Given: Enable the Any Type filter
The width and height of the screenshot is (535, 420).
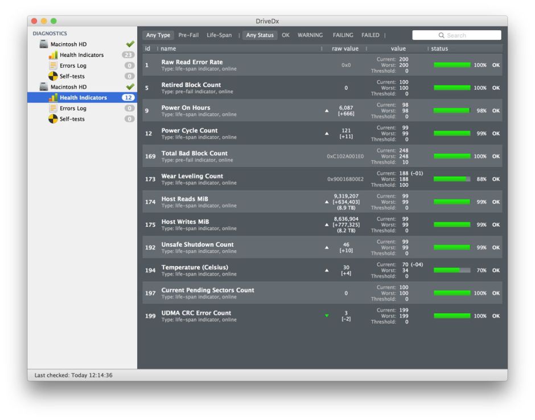Looking at the screenshot, I should coord(158,35).
